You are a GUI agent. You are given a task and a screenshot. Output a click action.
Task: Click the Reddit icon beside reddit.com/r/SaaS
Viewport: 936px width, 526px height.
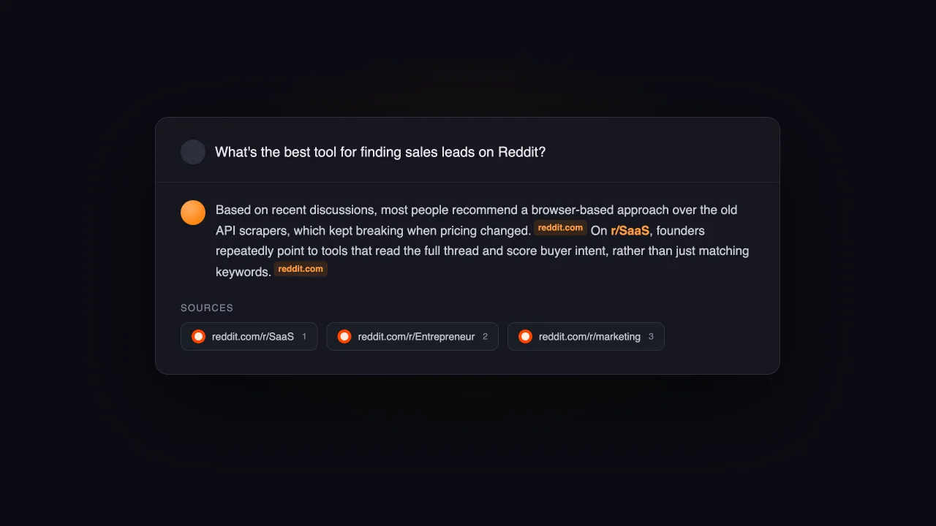[198, 337]
